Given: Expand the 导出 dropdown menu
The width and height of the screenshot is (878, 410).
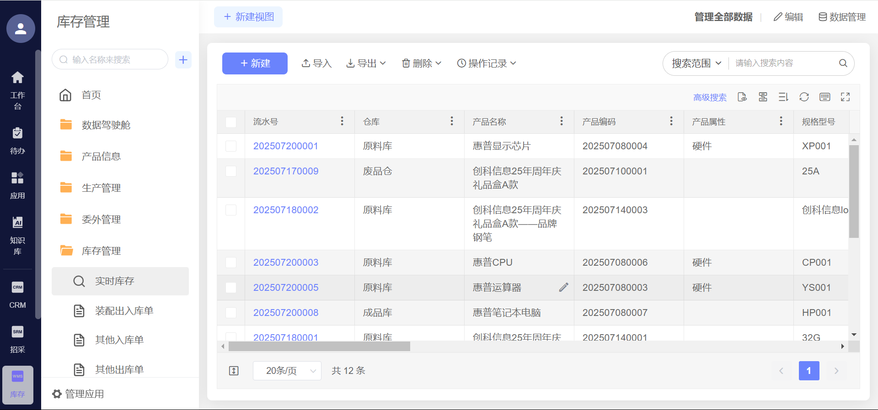Looking at the screenshot, I should (366, 63).
